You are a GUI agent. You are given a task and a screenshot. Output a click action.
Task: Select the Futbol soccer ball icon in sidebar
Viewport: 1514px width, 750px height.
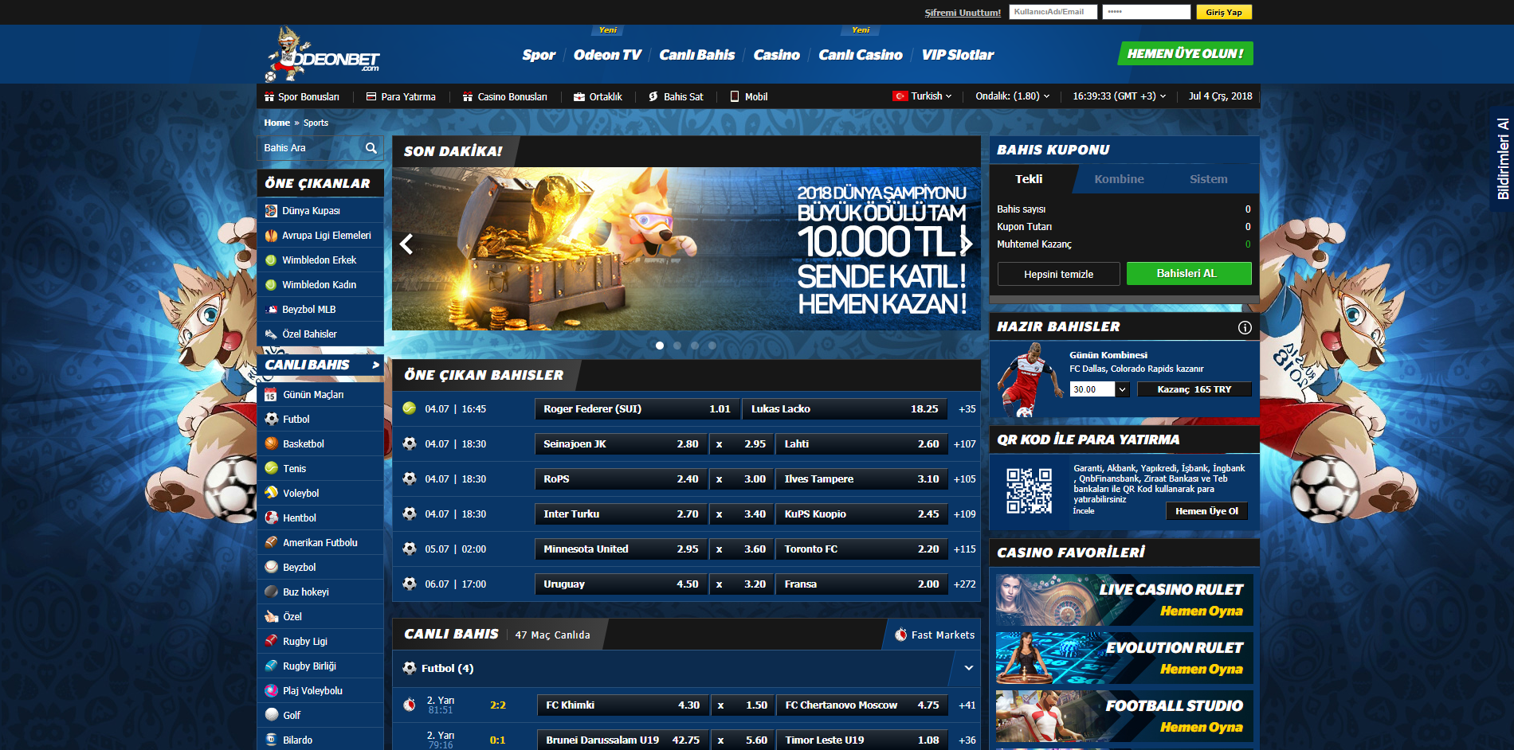click(272, 419)
